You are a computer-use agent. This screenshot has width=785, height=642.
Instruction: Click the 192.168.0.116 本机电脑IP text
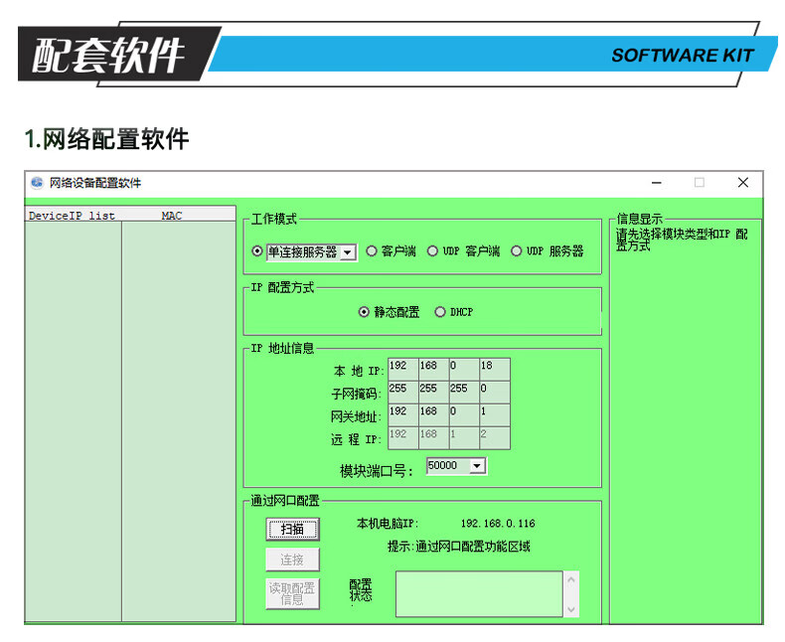(x=498, y=524)
